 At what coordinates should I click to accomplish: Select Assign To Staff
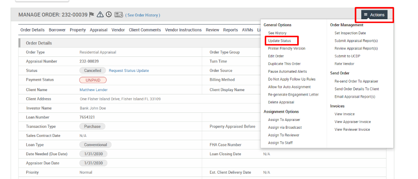pyautogui.click(x=280, y=143)
